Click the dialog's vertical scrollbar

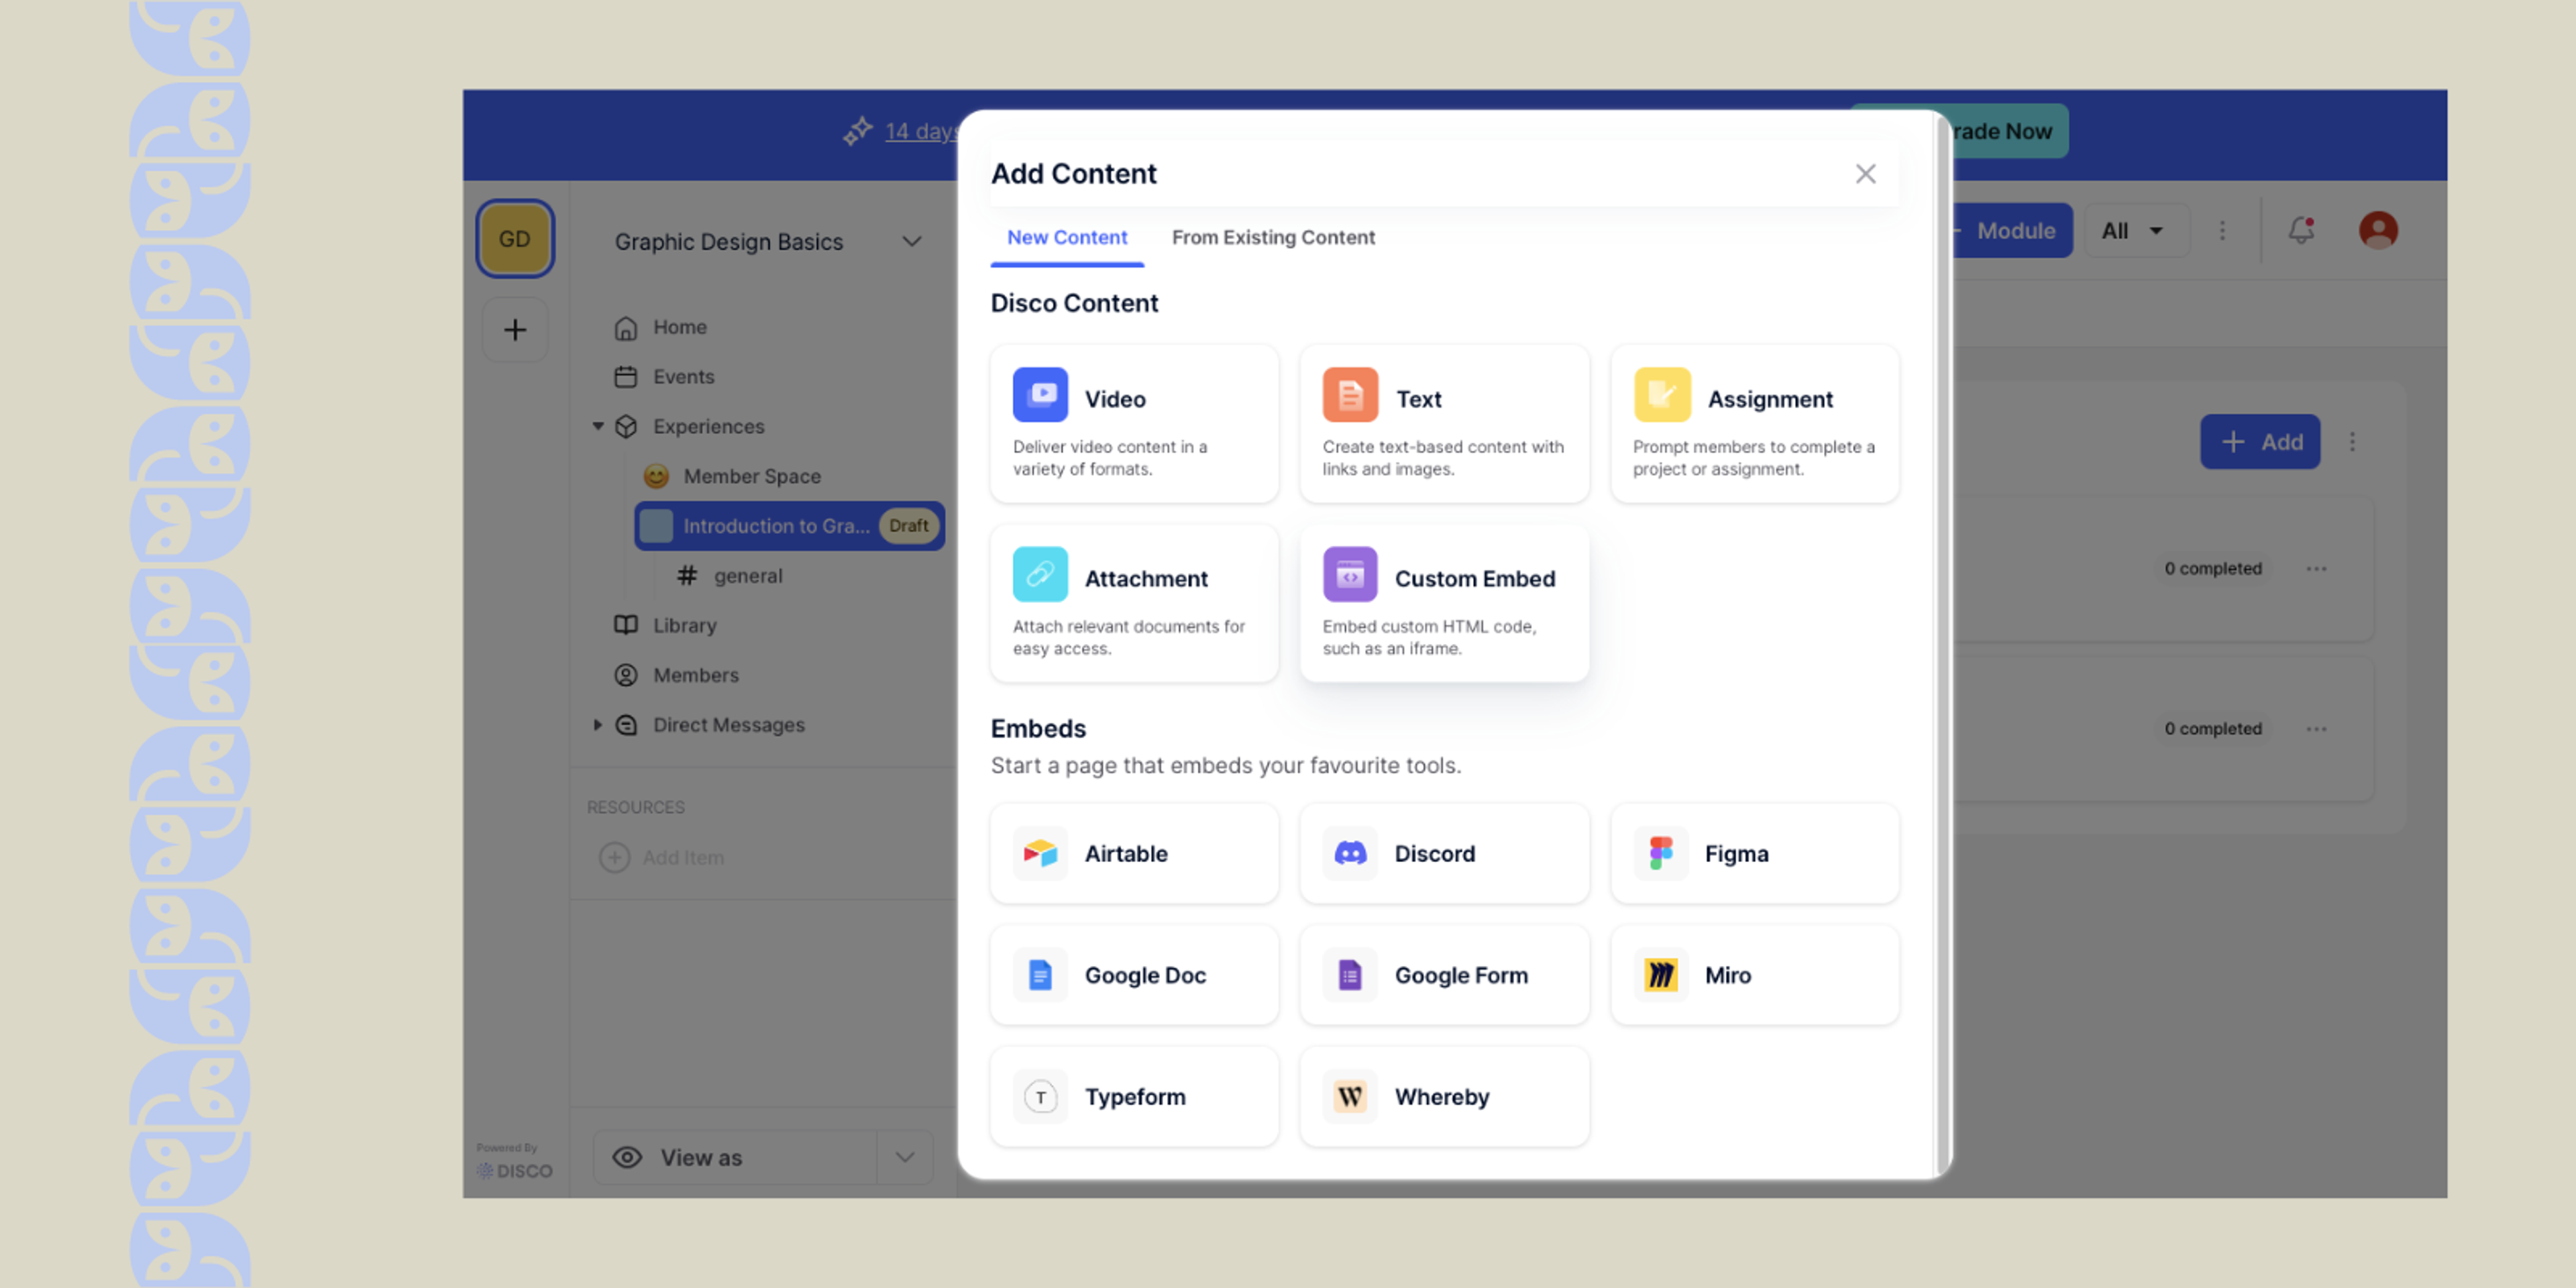coord(1944,645)
